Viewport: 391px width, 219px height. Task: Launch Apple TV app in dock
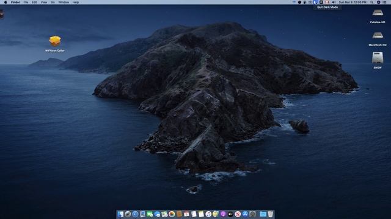[230, 214]
